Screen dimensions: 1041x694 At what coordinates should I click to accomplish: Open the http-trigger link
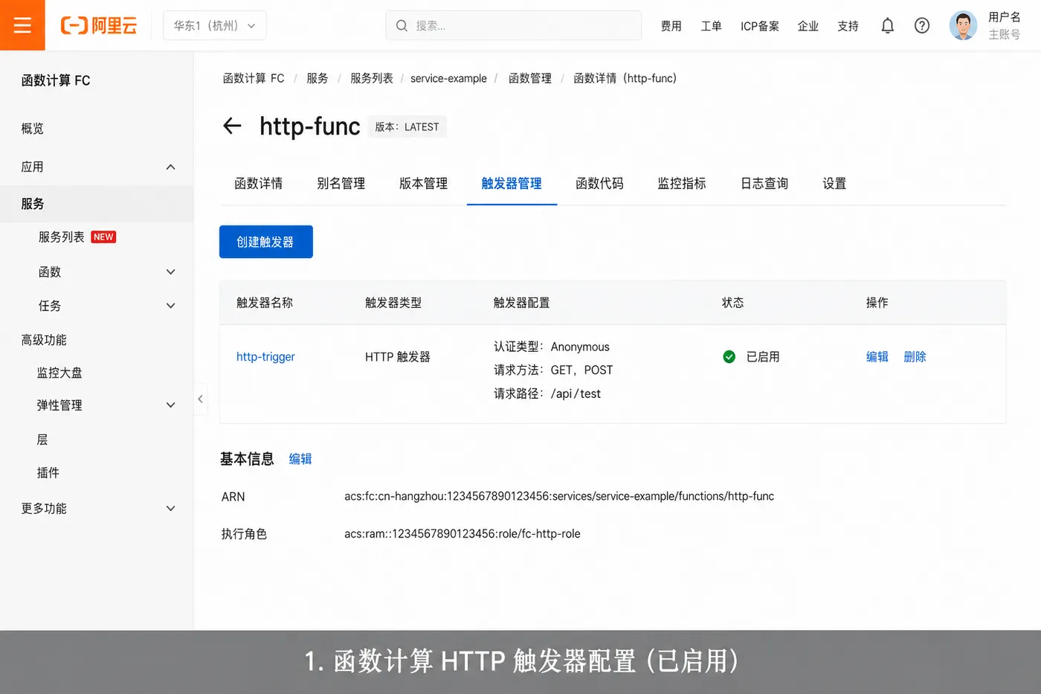pyautogui.click(x=265, y=357)
